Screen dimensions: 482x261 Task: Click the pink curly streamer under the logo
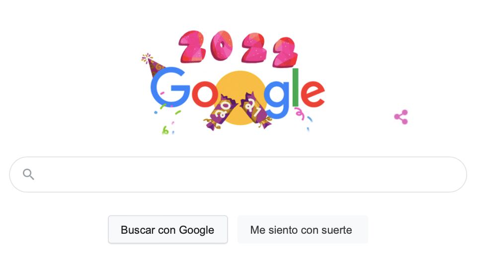300,114
